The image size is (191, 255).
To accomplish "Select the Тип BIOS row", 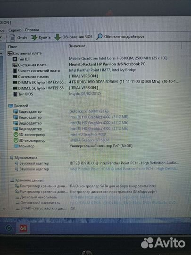I will point(57,94).
